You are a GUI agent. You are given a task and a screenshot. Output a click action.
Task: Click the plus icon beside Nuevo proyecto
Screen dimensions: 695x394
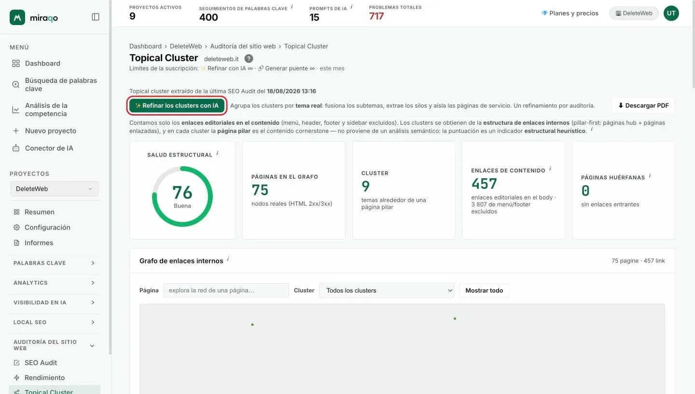[16, 131]
